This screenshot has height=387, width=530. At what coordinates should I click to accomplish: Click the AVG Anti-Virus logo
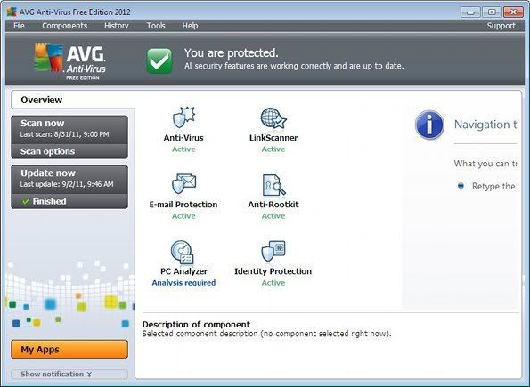tap(69, 61)
